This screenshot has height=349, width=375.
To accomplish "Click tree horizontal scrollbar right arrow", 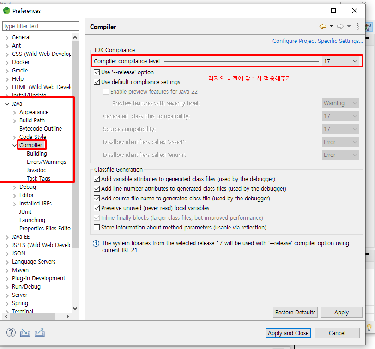I will click(x=67, y=316).
